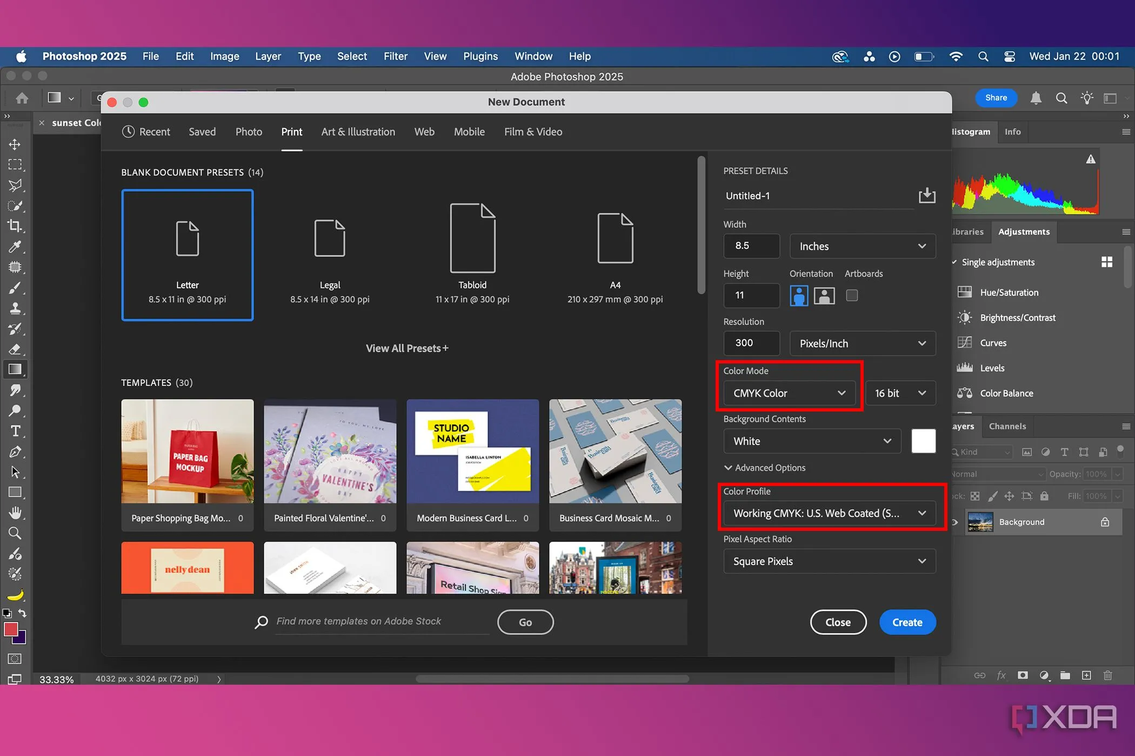Click View All Presets link

[x=407, y=348]
